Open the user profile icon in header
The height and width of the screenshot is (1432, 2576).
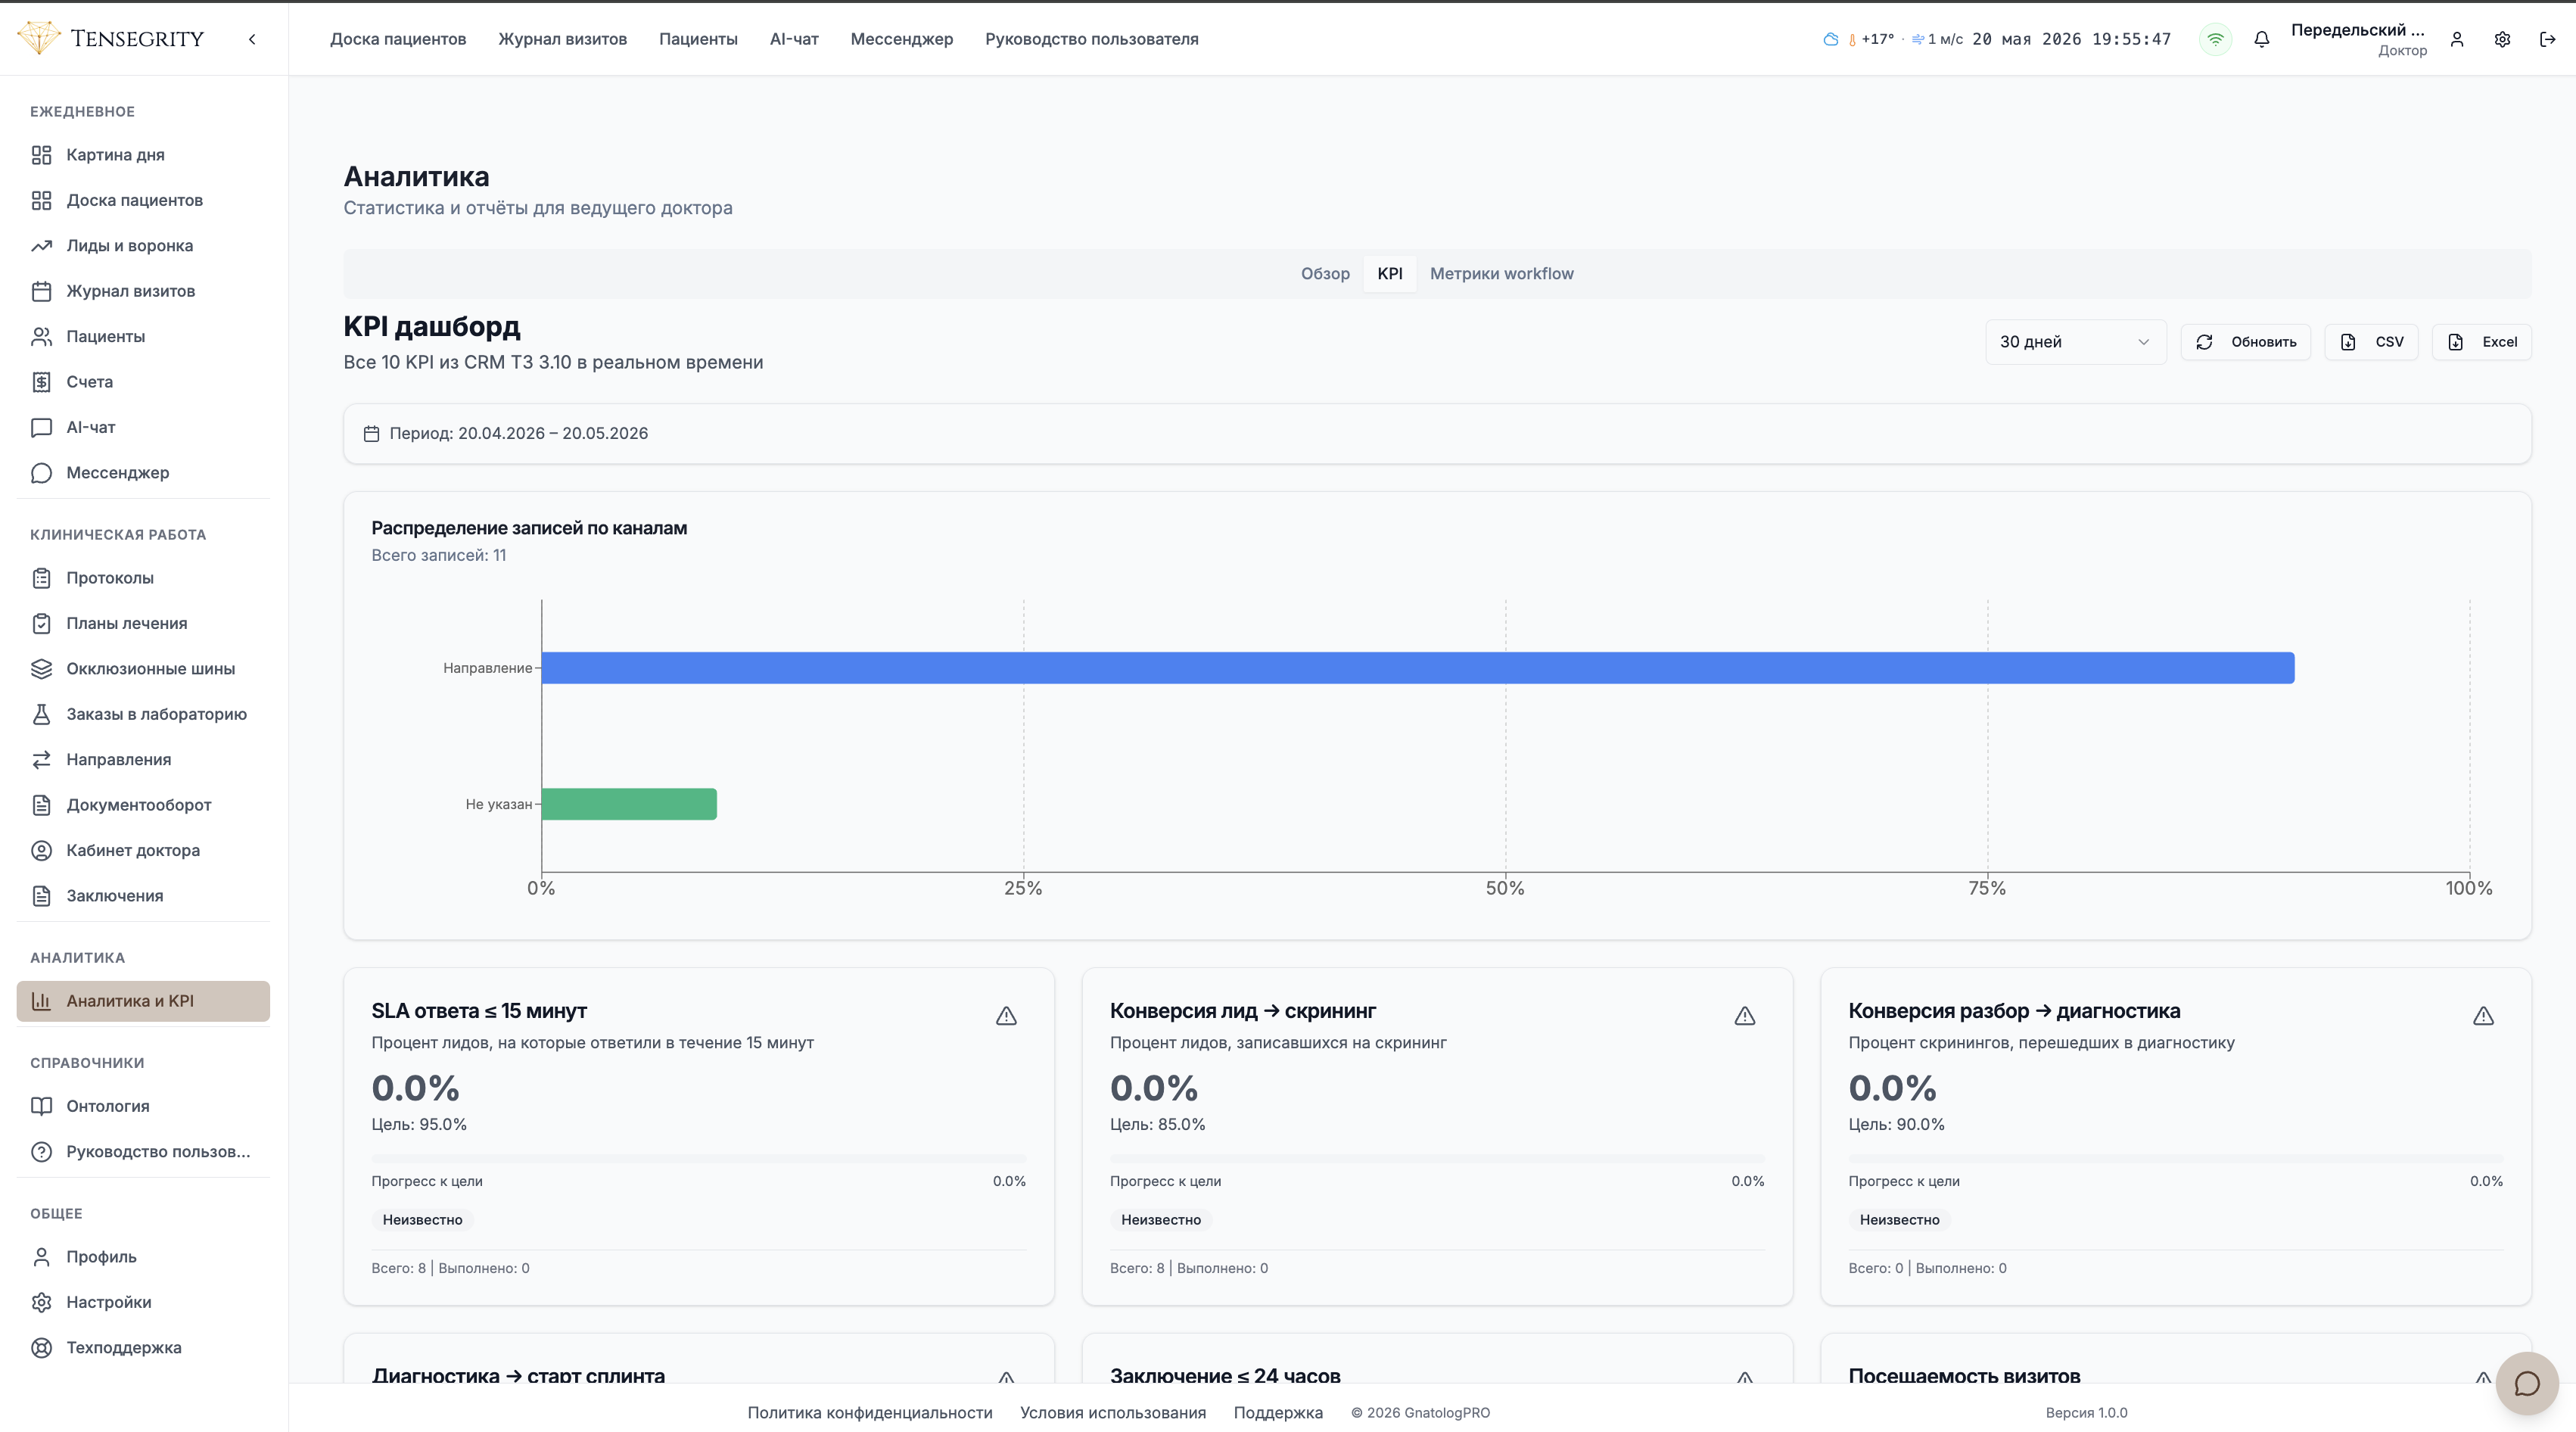2457,39
